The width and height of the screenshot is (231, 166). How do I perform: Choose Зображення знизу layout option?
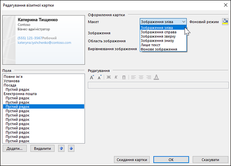[x=163, y=41]
